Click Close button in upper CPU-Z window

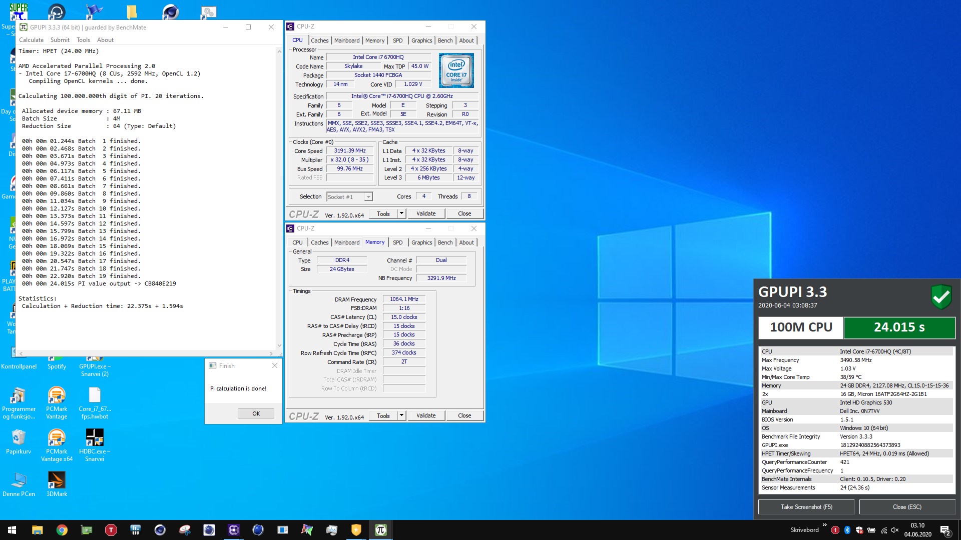click(x=464, y=213)
